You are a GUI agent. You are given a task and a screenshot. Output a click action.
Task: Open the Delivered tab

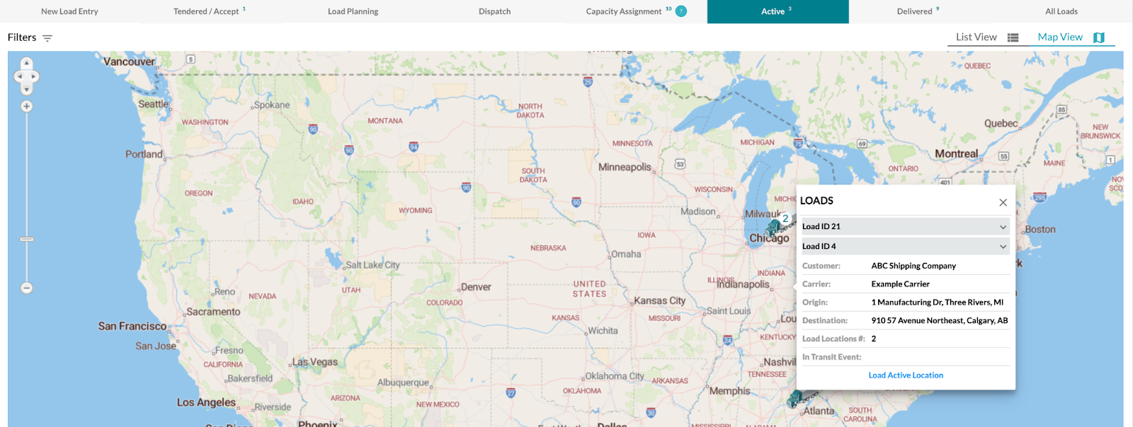coord(919,11)
